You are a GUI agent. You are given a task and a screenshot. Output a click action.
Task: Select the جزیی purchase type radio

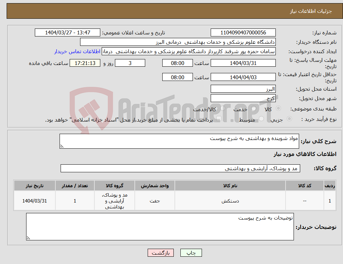coord(289,119)
